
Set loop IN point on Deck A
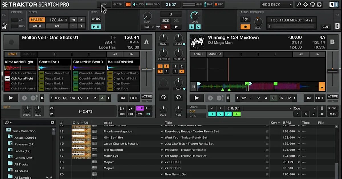123,98
